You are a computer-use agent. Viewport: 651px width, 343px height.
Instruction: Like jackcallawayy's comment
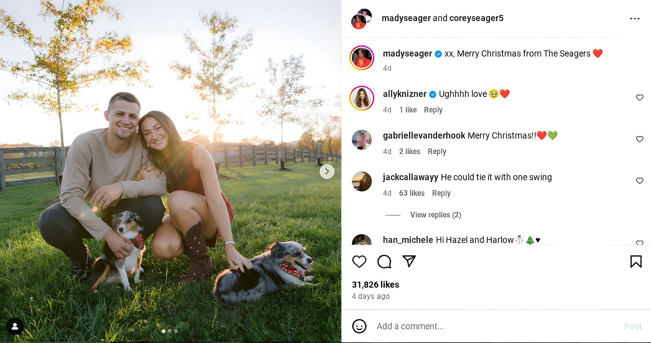(639, 181)
